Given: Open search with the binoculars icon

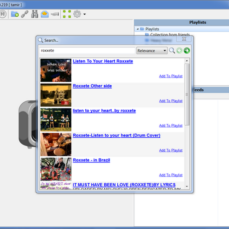Looking at the screenshot, I should [35, 14].
